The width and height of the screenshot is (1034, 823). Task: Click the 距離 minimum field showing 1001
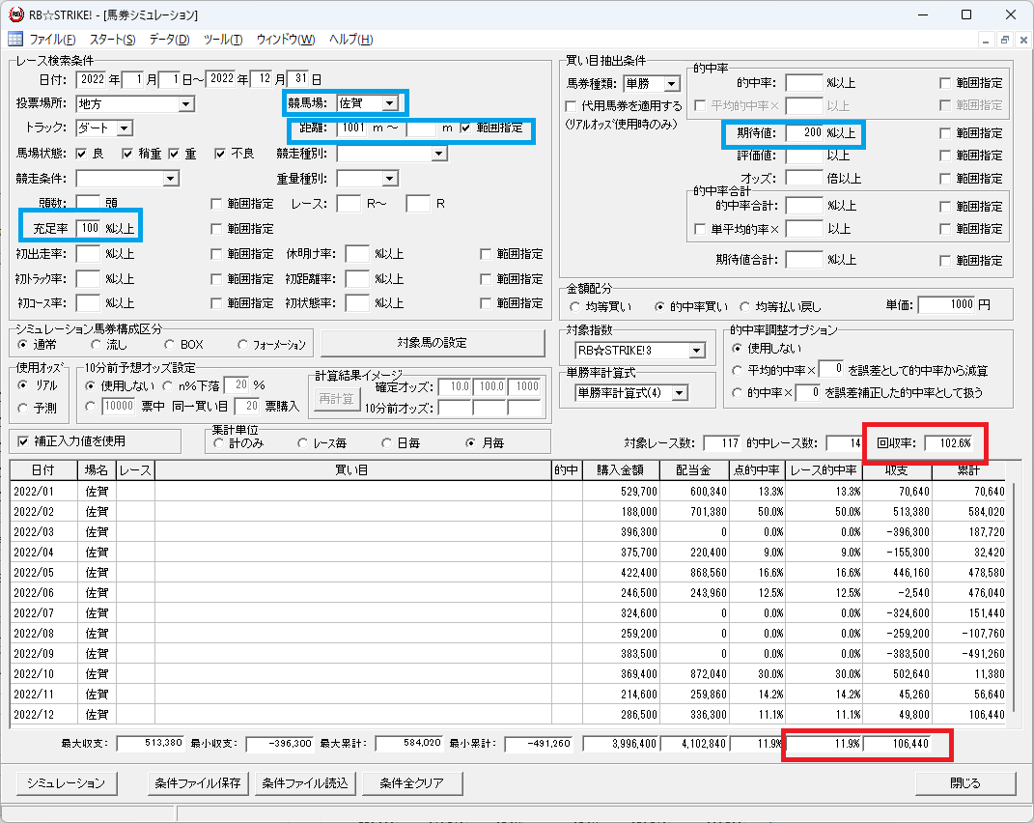pos(350,128)
